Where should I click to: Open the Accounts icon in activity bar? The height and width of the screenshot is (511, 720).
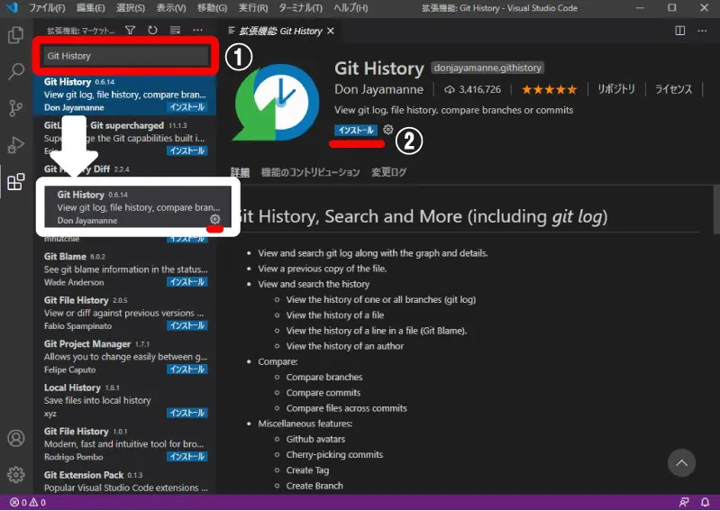click(15, 438)
